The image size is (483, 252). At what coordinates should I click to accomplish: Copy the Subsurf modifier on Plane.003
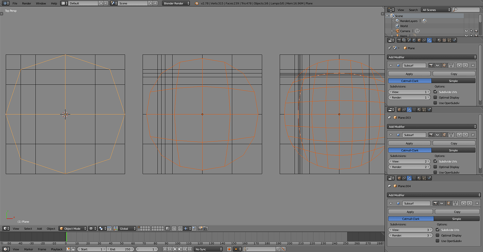pyautogui.click(x=454, y=143)
